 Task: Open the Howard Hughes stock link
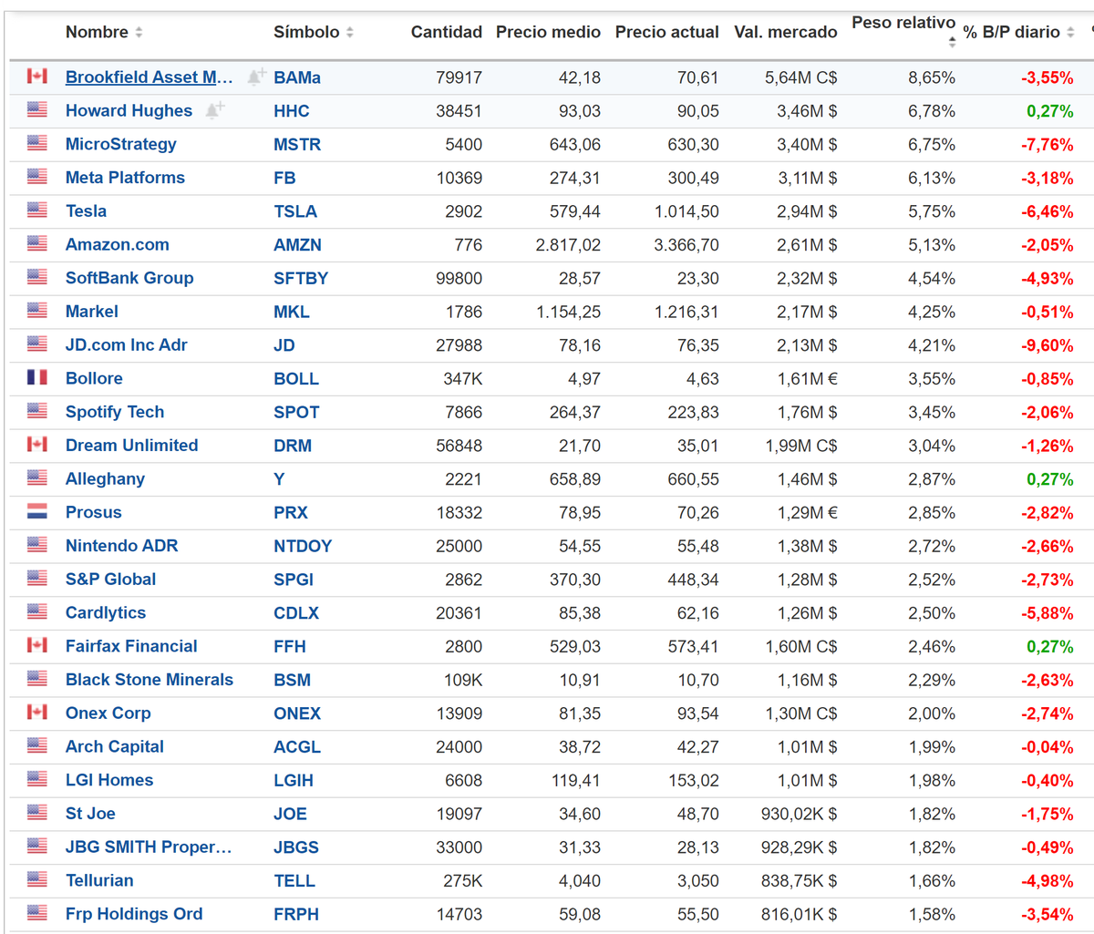pos(129,111)
